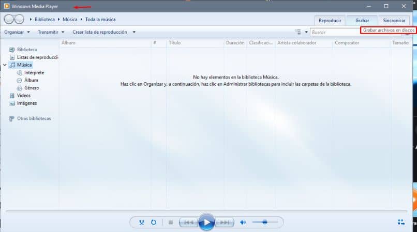This screenshot has width=417, height=232.
Task: Sort by the Artista colaborador column
Action: (x=304, y=43)
